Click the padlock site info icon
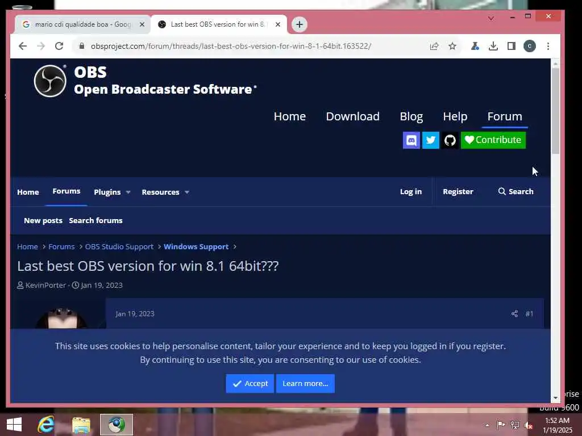Screen dimensions: 582x436 [82, 46]
